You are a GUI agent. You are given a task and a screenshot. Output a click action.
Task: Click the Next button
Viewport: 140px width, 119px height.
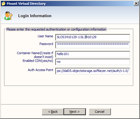tap(75, 112)
